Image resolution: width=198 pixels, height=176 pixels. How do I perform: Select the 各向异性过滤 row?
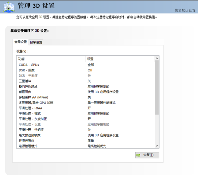point(85,86)
